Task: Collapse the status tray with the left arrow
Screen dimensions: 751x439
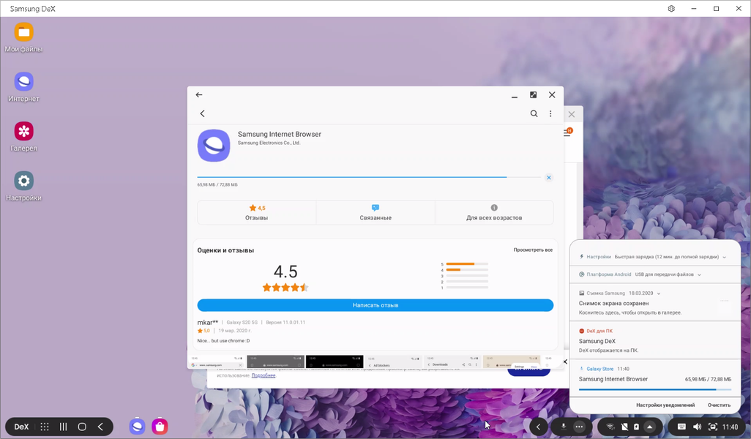Action: (x=538, y=427)
